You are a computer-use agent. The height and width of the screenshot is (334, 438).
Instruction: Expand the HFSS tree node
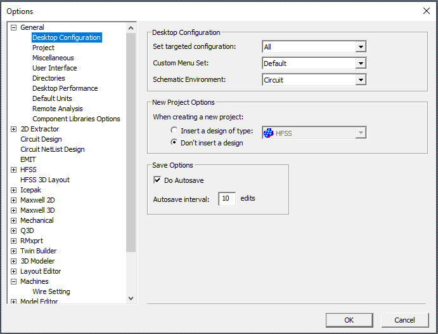point(14,170)
